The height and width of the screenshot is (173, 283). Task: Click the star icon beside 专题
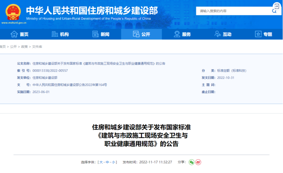(x=258, y=34)
